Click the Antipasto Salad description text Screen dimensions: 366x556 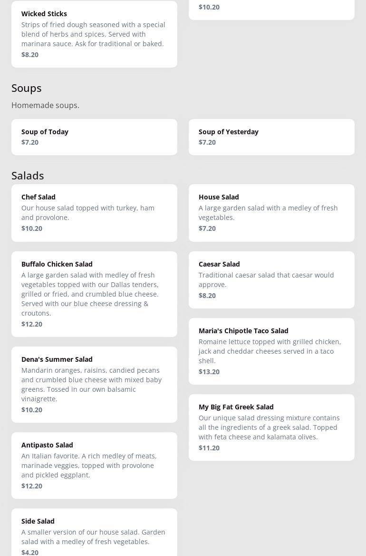(x=89, y=465)
